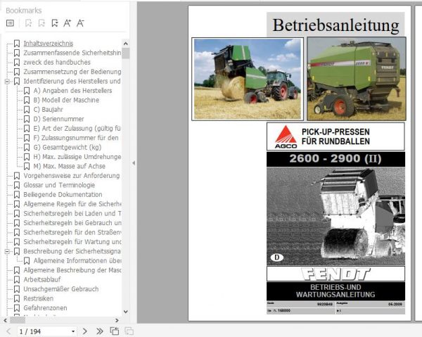422x337 pixels.
Task: Click the baler and tractor field photo
Action: pyautogui.click(x=248, y=79)
